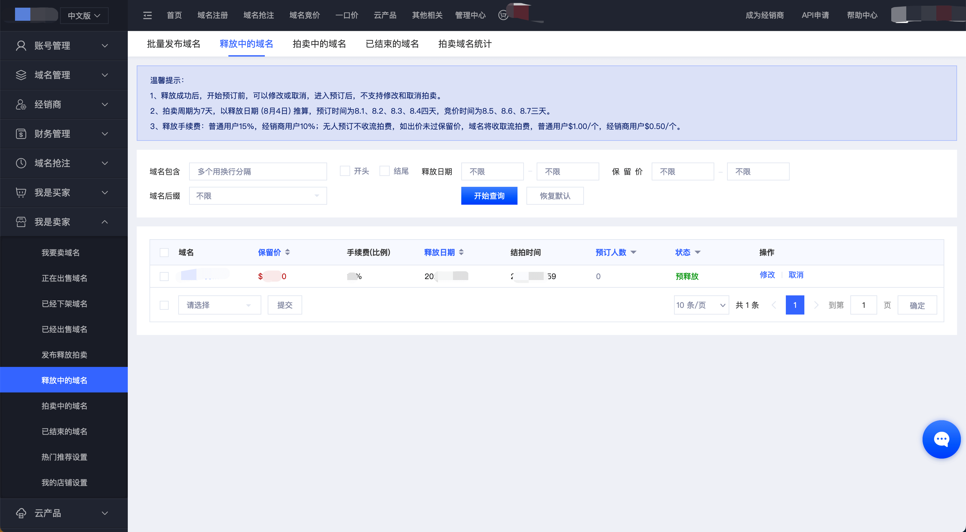Click the previous page arrow
This screenshot has height=532, width=966.
774,305
